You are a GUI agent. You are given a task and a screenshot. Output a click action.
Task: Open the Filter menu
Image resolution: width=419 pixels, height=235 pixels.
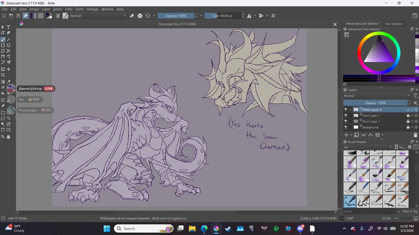click(x=69, y=9)
